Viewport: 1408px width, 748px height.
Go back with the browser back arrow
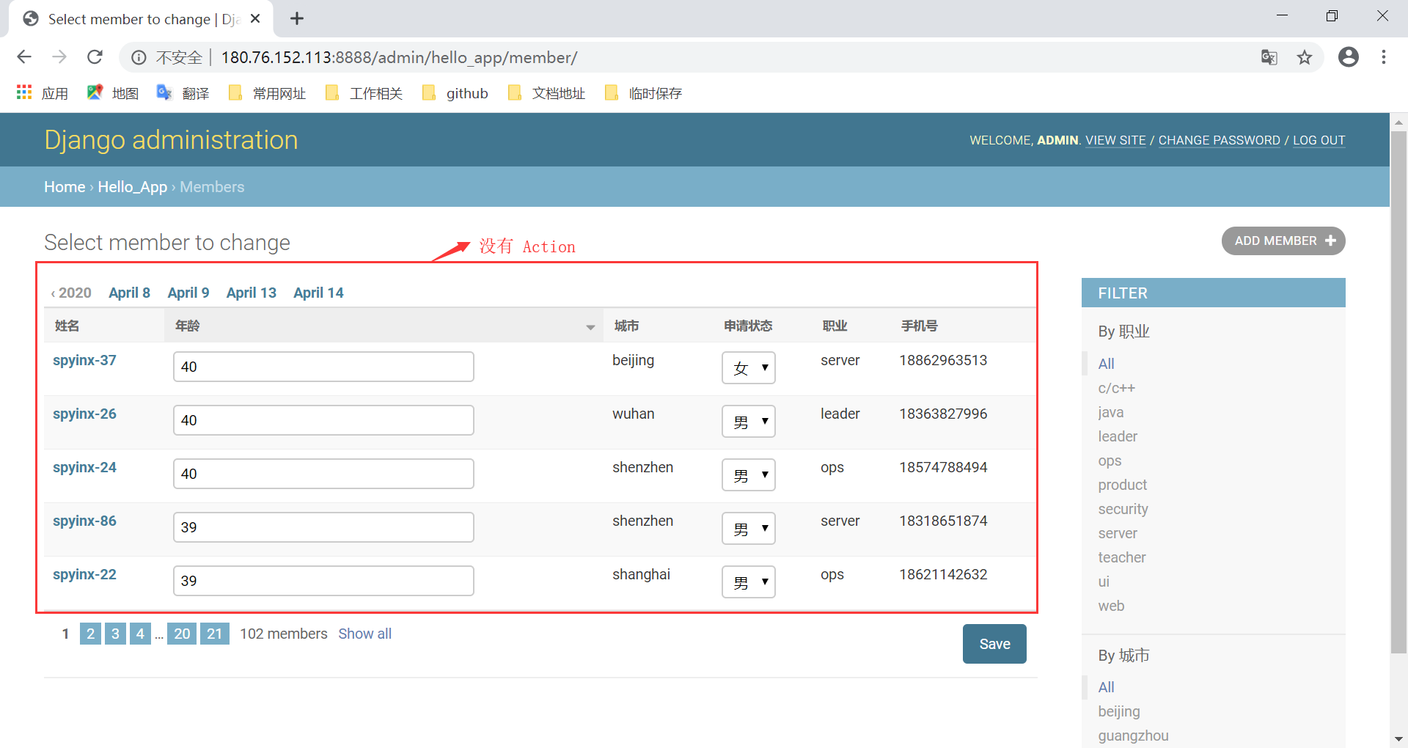click(24, 57)
